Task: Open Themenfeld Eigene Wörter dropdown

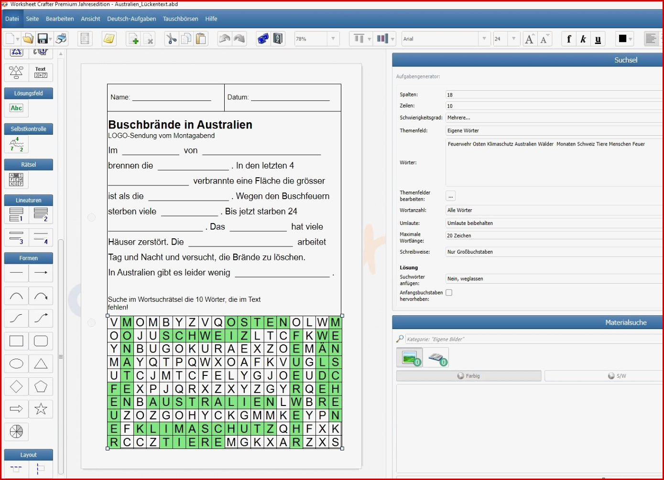Action: (x=555, y=130)
